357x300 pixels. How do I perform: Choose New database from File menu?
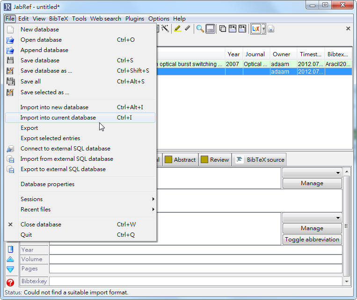click(80, 30)
